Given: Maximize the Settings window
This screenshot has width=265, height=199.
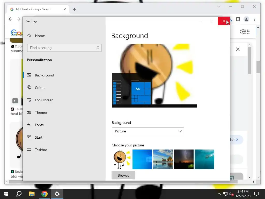Looking at the screenshot, I should click(212, 21).
